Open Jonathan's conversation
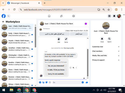125x93 pixels. pos(17,49)
